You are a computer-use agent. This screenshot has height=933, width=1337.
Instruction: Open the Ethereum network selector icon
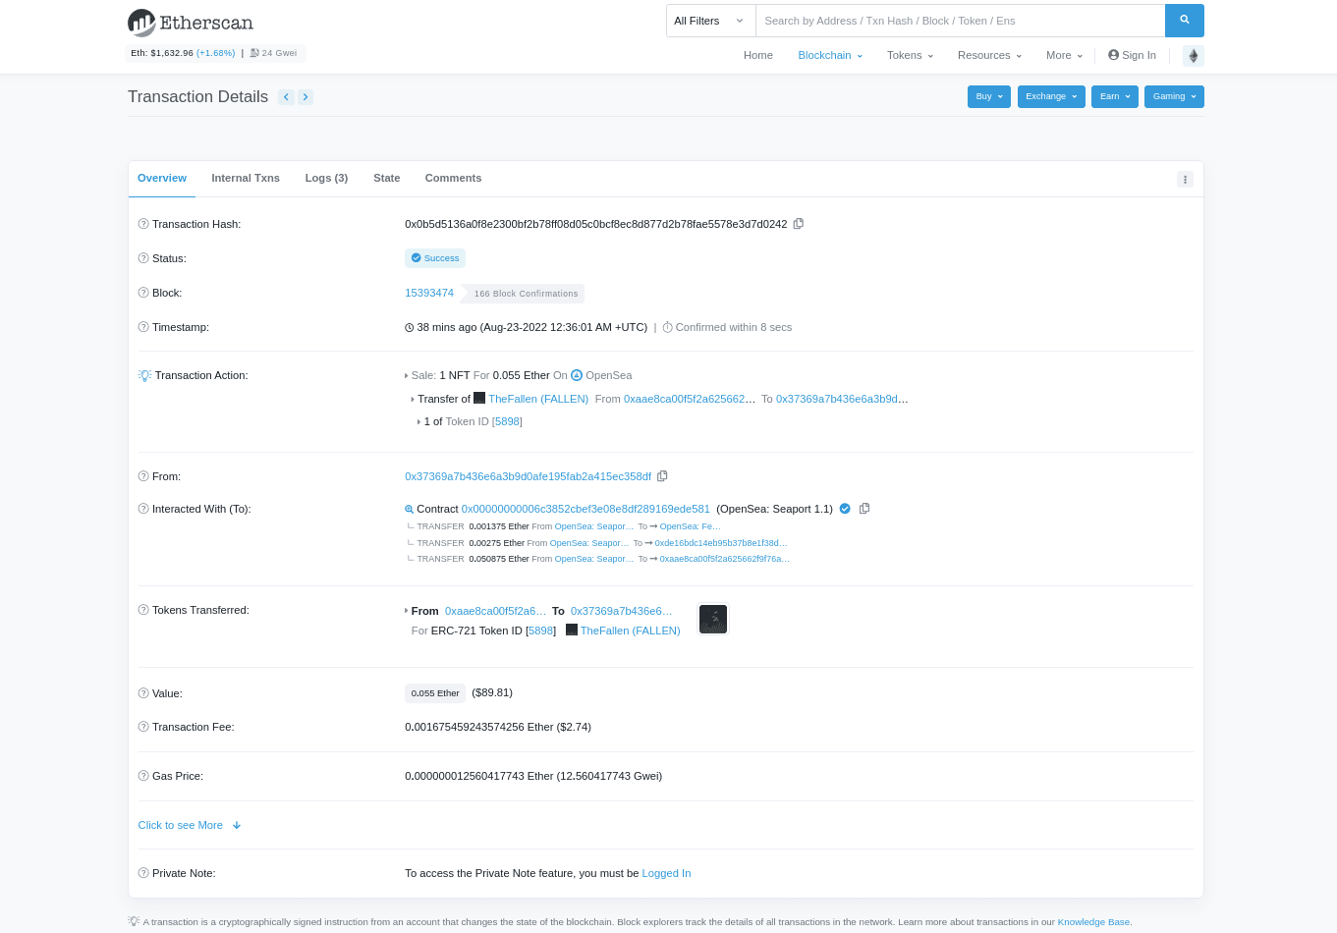coord(1193,55)
